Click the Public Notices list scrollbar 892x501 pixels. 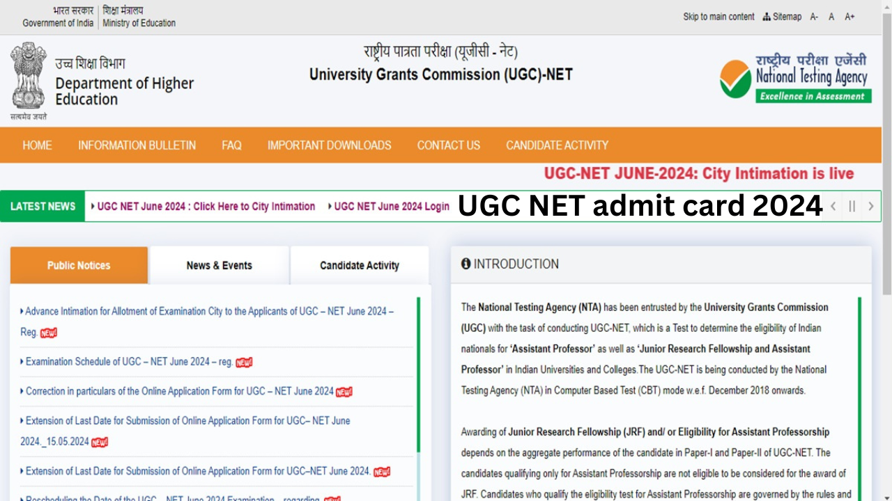pyautogui.click(x=418, y=376)
